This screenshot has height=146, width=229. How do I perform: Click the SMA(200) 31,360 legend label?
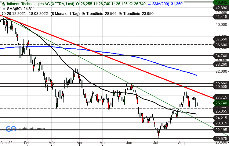[x=167, y=4]
